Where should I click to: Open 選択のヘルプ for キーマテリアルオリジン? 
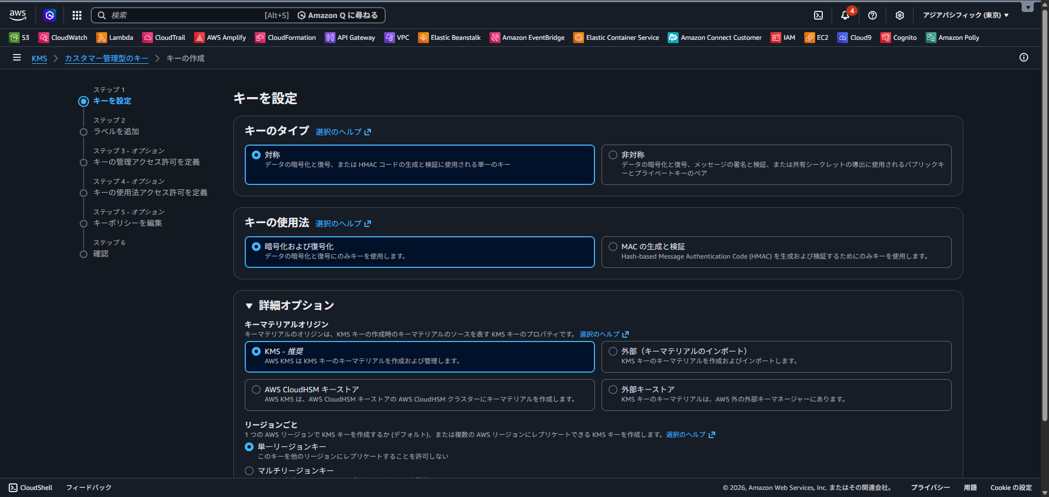coord(604,334)
